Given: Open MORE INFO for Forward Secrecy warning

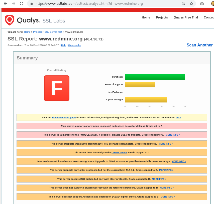Looking at the screenshot, I should tap(167, 188).
